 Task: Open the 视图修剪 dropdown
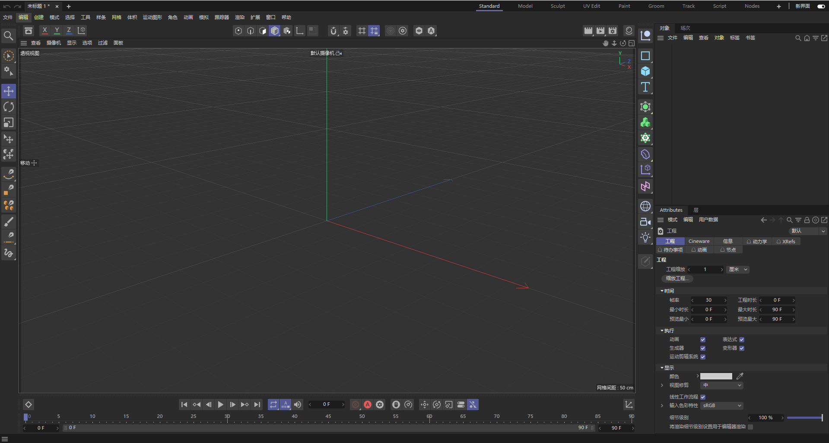[721, 385]
